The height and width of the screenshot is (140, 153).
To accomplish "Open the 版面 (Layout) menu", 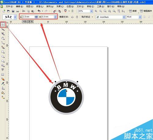I will pos(40,6).
